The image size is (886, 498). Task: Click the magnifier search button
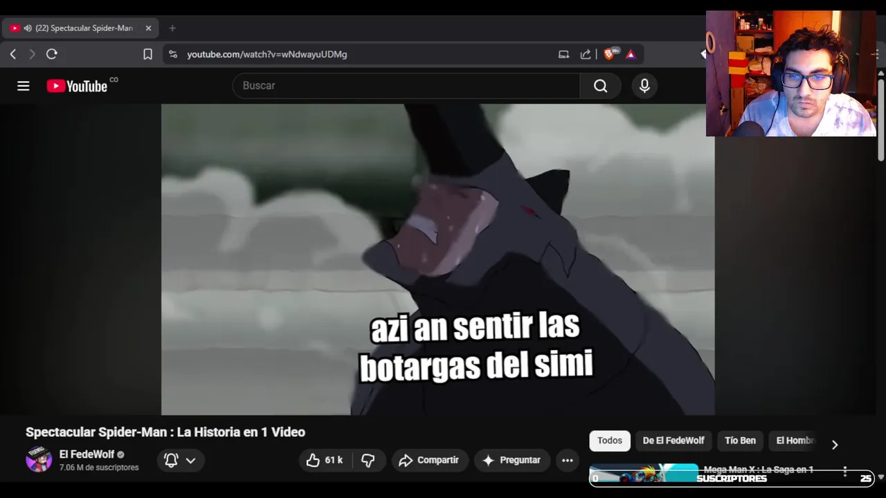(600, 86)
